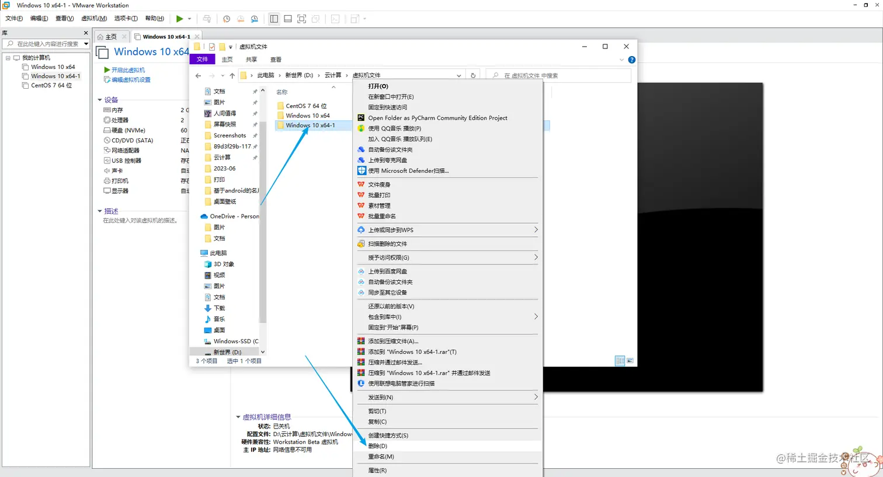Expand the Explorer ribbon with the chevron

[x=621, y=60]
